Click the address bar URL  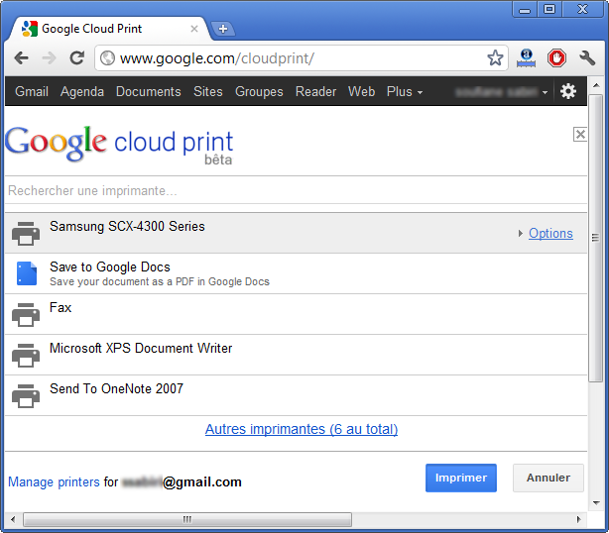217,58
